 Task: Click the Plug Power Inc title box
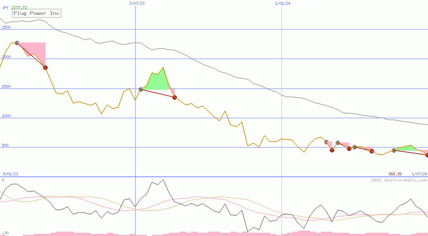[x=36, y=13]
